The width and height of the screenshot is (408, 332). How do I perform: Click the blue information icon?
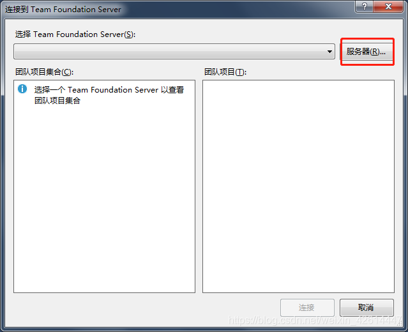coord(22,89)
